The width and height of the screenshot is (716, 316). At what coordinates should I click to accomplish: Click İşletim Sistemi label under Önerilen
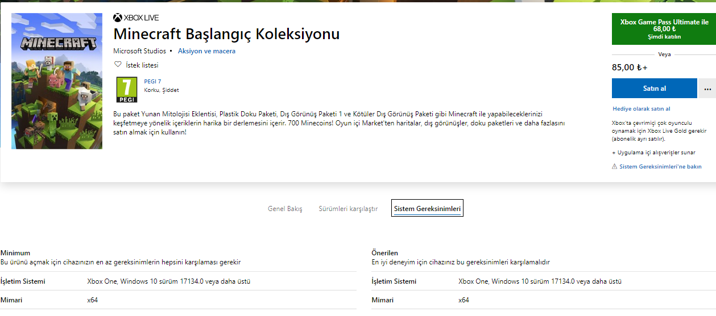pyautogui.click(x=394, y=281)
